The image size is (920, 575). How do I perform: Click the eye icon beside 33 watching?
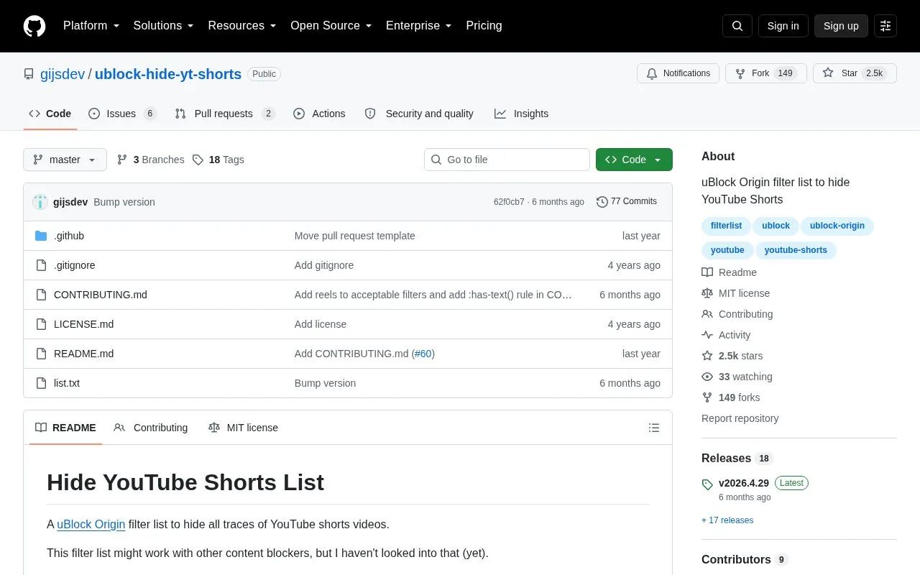click(707, 377)
